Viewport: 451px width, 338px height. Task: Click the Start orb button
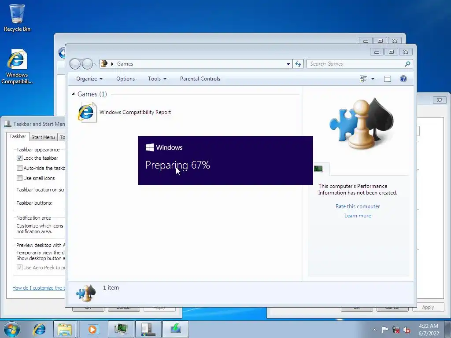(x=12, y=329)
